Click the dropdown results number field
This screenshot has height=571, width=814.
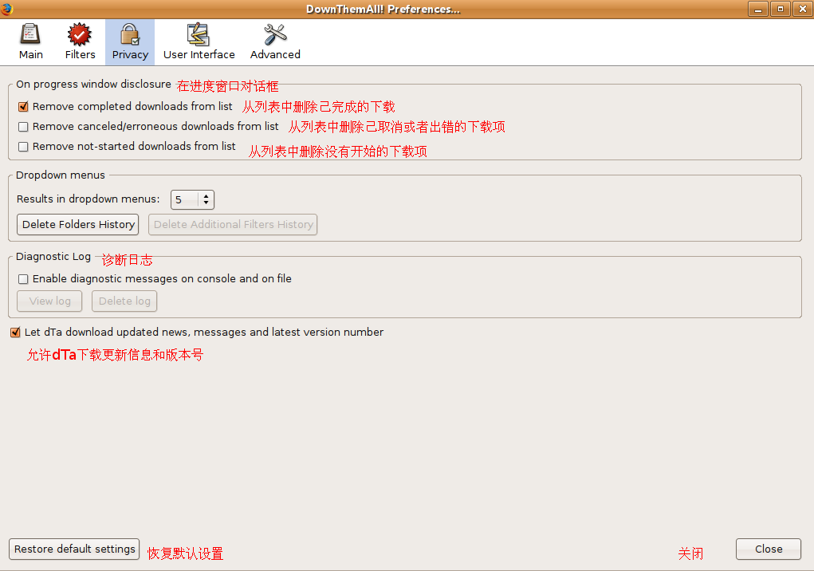186,200
